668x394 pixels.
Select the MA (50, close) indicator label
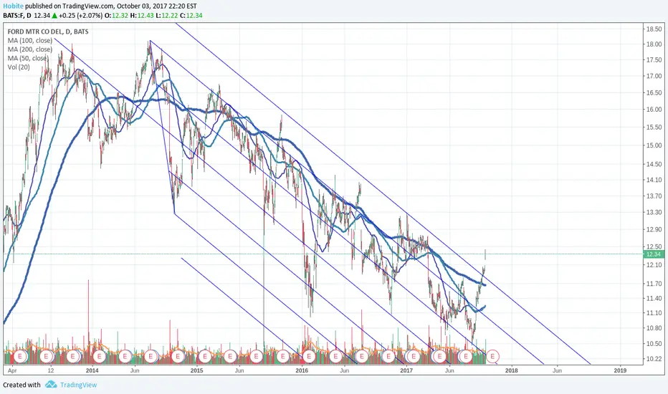pyautogui.click(x=28, y=58)
